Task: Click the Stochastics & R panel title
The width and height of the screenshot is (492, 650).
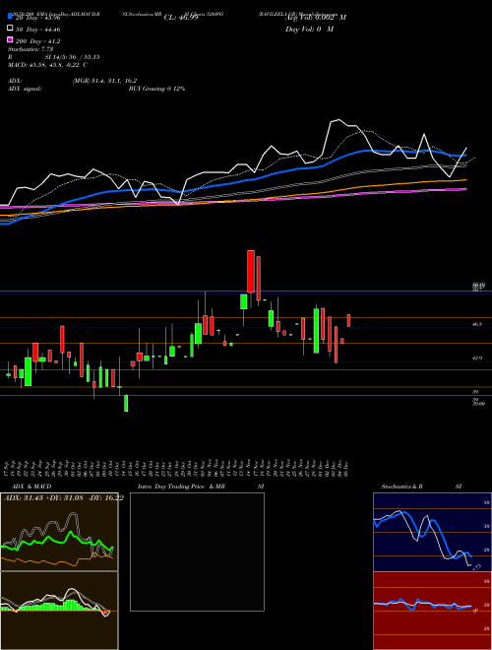Action: coord(401,487)
